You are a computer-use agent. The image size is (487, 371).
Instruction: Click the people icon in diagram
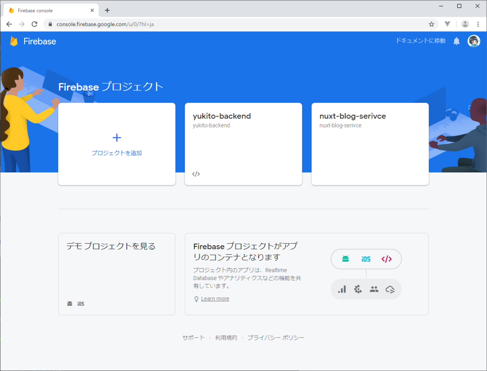coord(374,289)
